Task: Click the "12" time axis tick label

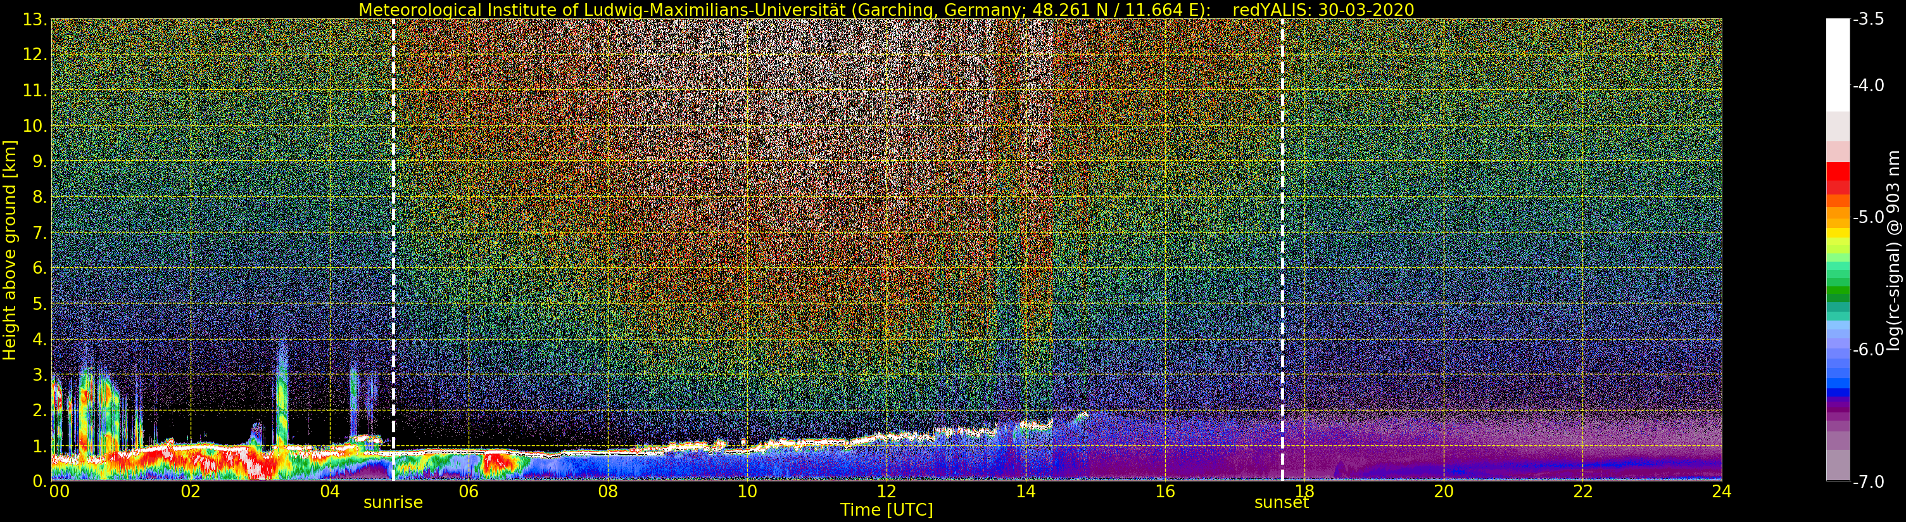Action: (x=887, y=492)
